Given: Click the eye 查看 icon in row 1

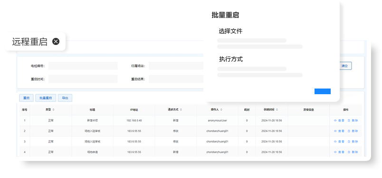Looking at the screenshot, I should [x=335, y=120].
